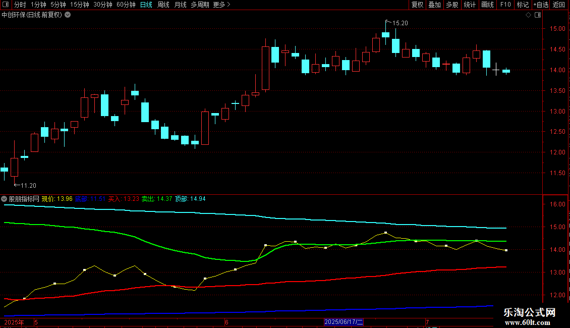Switch to 分时 intraday view
This screenshot has width=570, height=328.
(20, 5)
